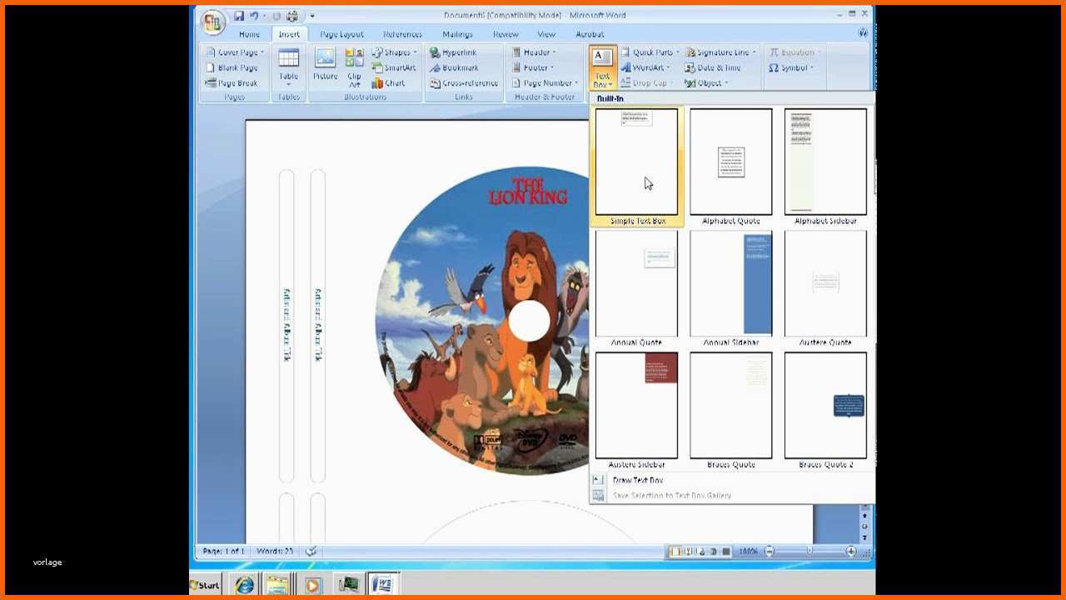Choose Draw Text Box from the gallery menu

pyautogui.click(x=638, y=480)
